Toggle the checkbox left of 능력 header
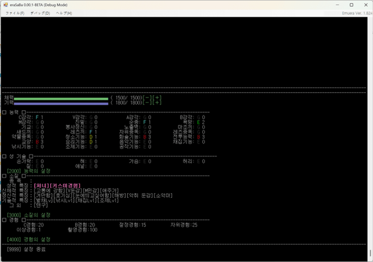The image size is (373, 262). click(4, 111)
